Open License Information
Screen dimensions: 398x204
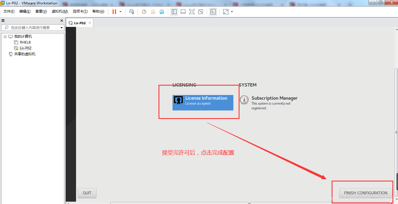pos(203,103)
